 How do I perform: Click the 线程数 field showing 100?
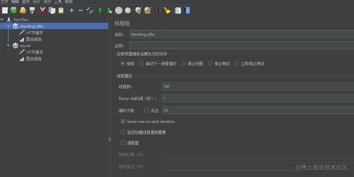[x=258, y=86]
